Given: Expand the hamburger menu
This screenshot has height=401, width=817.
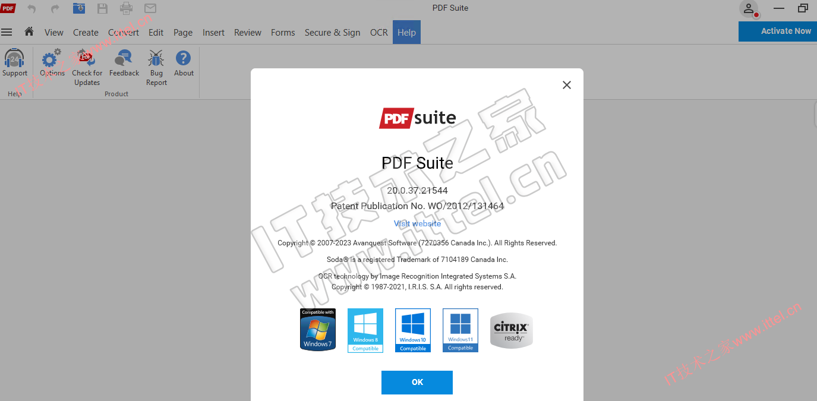Looking at the screenshot, I should tap(7, 32).
